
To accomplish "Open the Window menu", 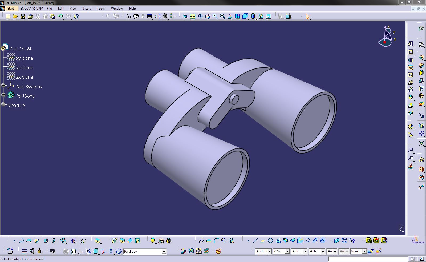I will click(x=117, y=9).
